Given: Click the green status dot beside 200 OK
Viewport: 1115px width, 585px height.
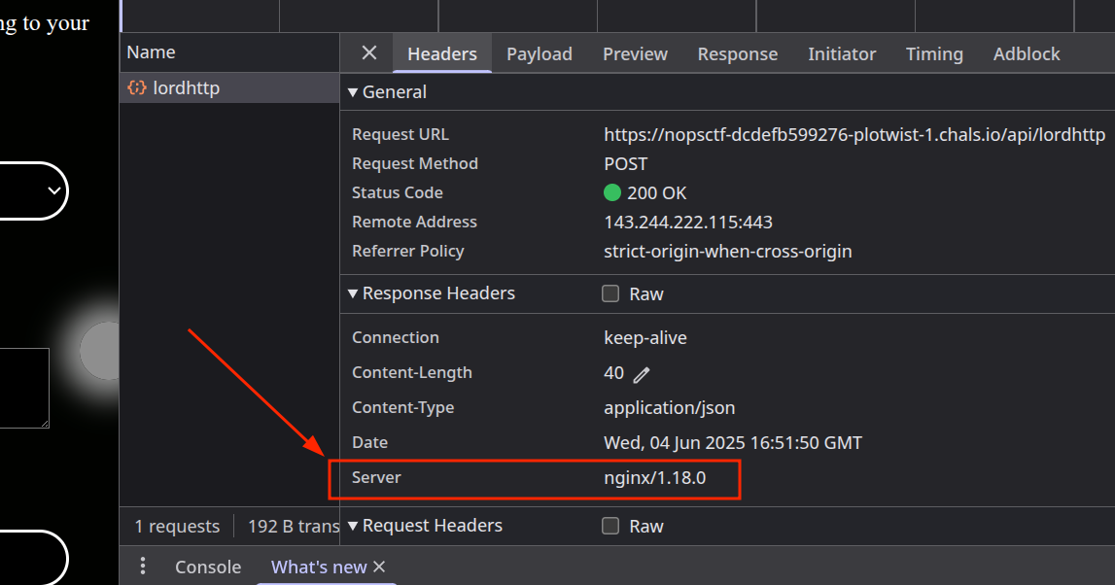Looking at the screenshot, I should tap(611, 192).
